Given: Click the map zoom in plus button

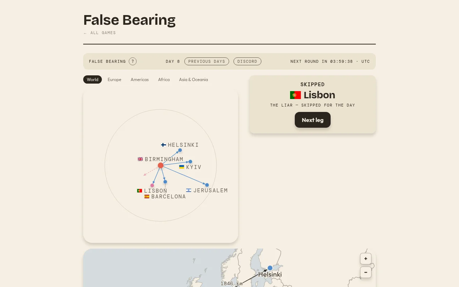Looking at the screenshot, I should pyautogui.click(x=366, y=259).
